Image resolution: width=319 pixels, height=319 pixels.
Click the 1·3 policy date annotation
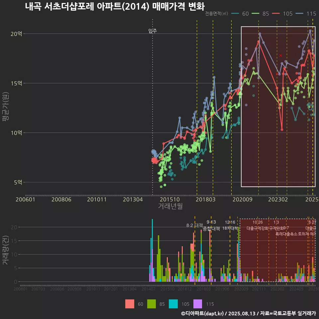coord(276,222)
